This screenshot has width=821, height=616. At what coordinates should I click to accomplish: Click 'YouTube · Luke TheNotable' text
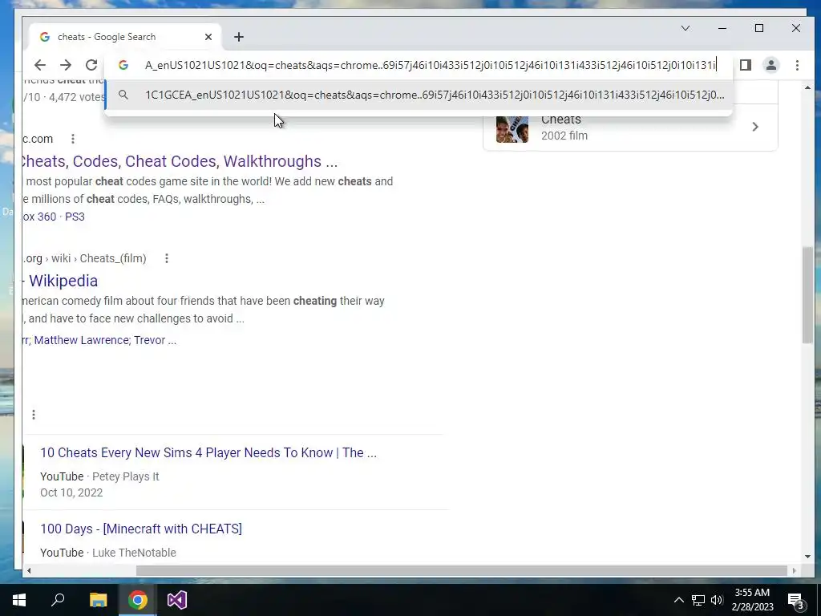(x=108, y=553)
